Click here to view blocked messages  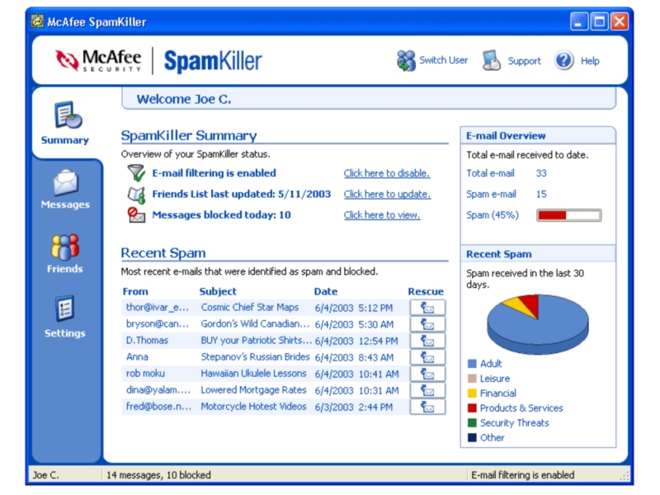point(382,214)
